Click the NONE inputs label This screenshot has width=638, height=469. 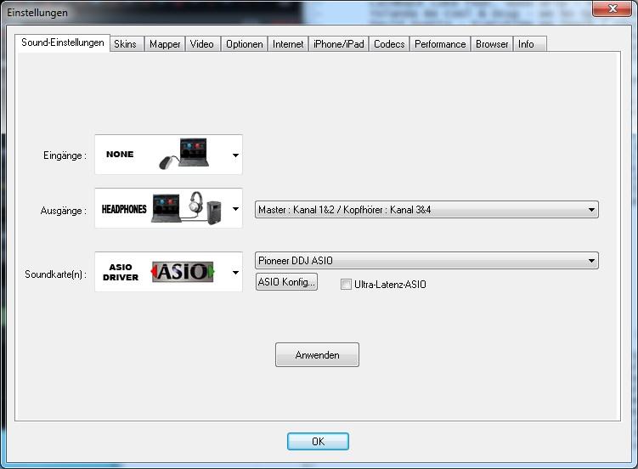coord(120,154)
